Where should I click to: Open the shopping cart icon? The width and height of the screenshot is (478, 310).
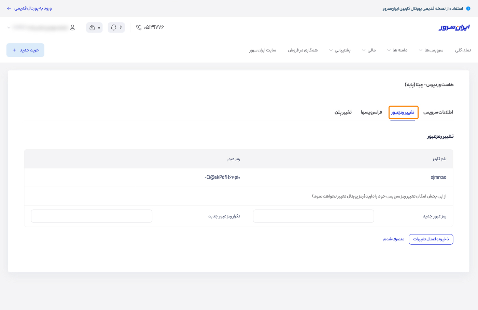click(92, 27)
